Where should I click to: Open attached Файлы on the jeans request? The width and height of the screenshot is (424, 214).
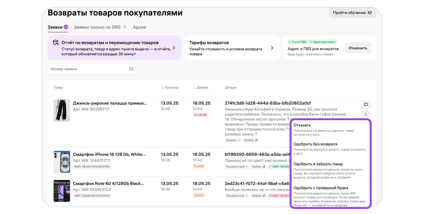tap(251, 140)
